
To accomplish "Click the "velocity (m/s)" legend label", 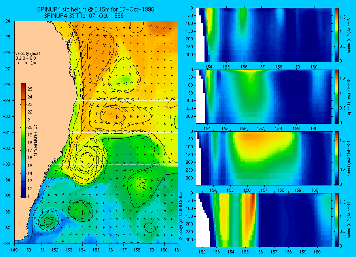I will tap(28, 54).
